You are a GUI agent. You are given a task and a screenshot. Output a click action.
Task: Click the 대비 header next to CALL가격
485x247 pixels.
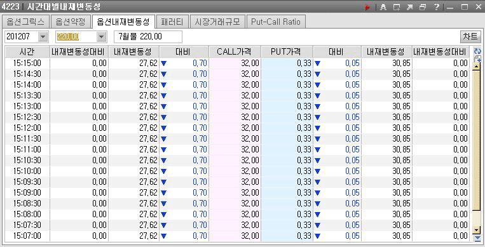click(184, 51)
